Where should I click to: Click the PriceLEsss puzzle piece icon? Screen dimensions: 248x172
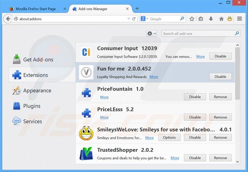[86, 113]
